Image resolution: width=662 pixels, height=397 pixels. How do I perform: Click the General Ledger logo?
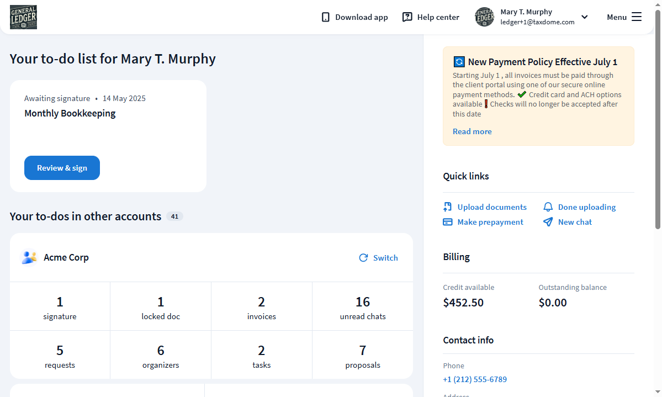[x=23, y=17]
